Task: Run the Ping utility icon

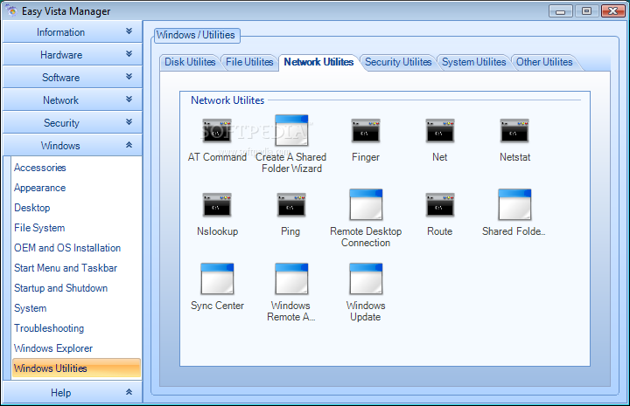Action: pyautogui.click(x=291, y=205)
